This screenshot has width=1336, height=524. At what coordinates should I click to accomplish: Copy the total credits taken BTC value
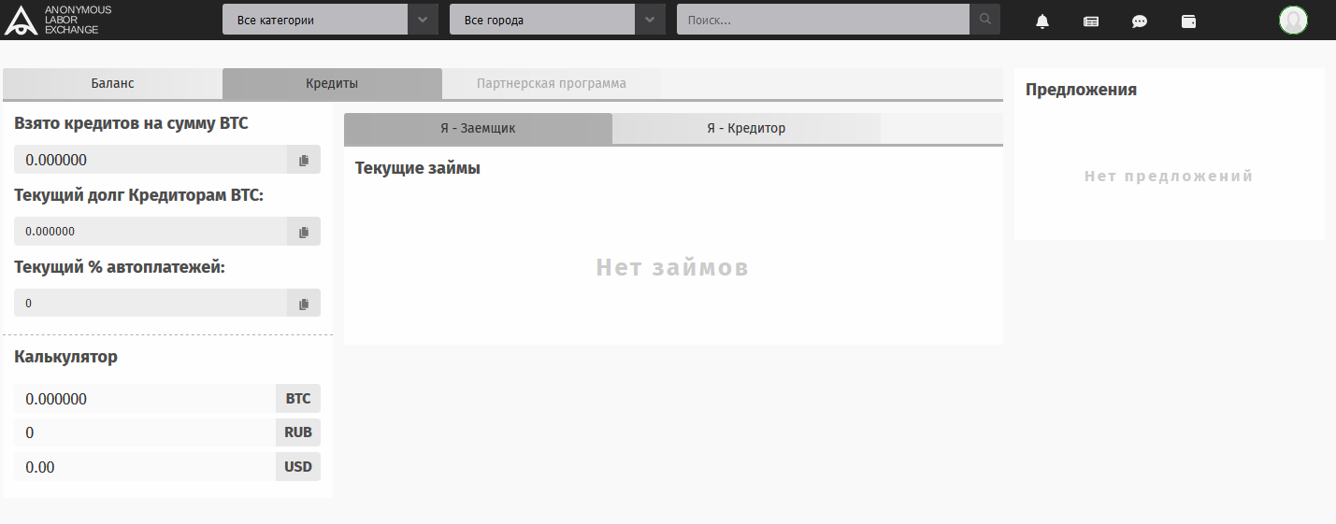tap(304, 160)
